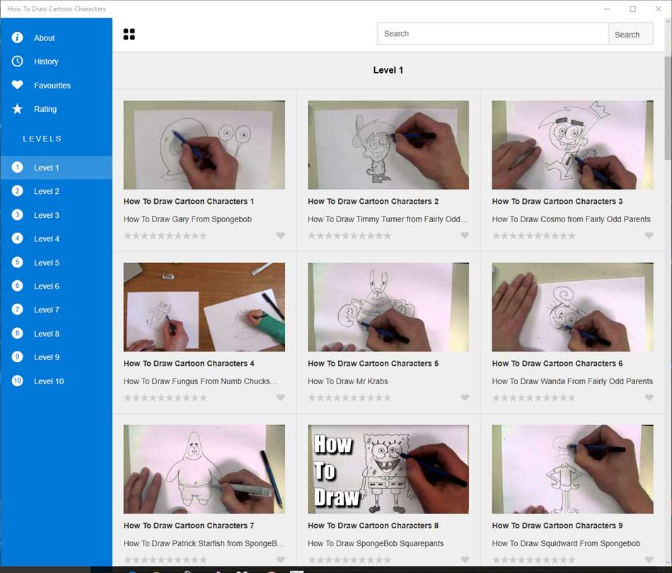Rate the Gary From Spongebob video stars
The image size is (672, 573).
tap(166, 236)
